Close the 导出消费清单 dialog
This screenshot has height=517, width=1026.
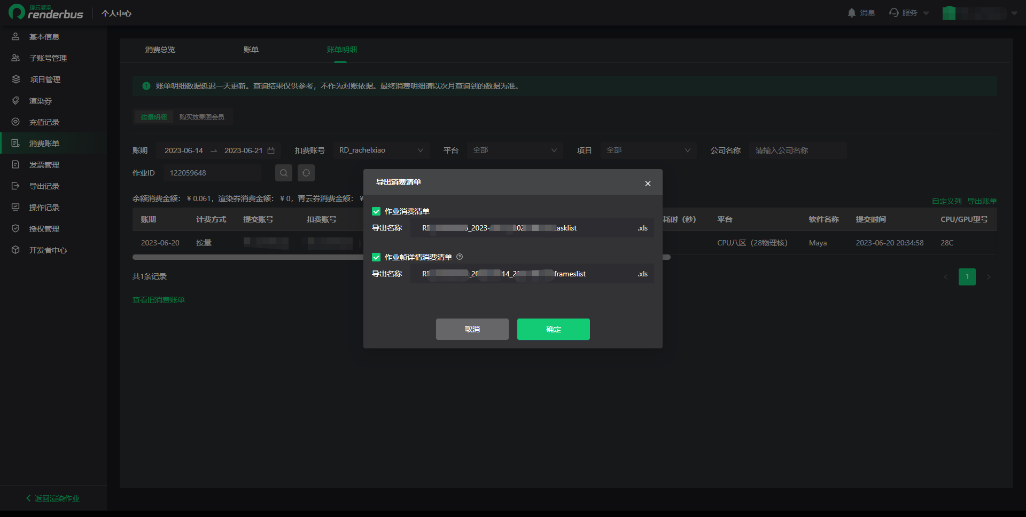click(x=648, y=184)
